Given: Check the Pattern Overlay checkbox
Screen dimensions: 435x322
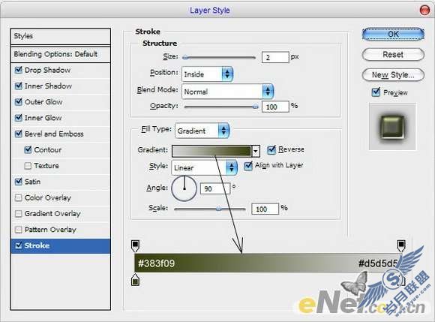Looking at the screenshot, I should tap(18, 230).
